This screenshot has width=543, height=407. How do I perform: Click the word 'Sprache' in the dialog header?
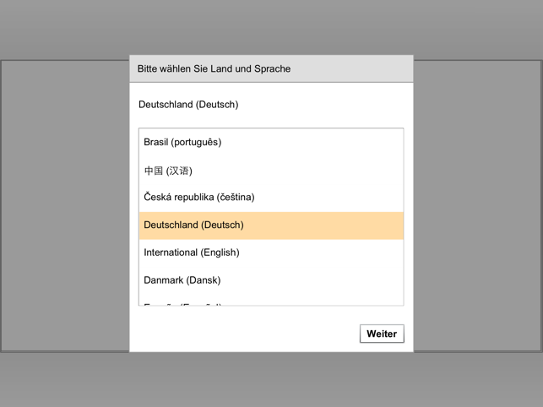[x=272, y=68]
